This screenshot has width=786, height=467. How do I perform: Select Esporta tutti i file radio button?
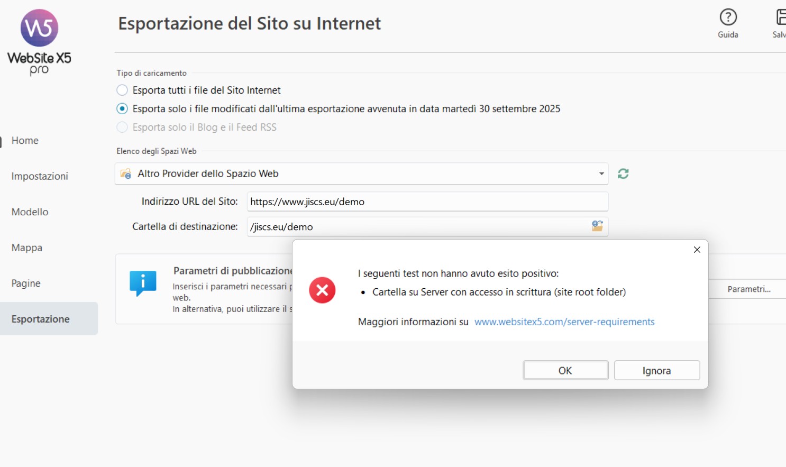[122, 90]
